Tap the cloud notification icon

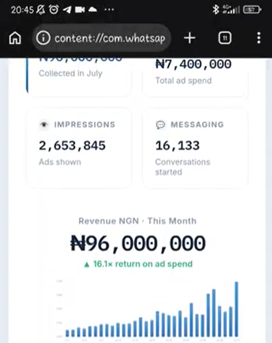tap(93, 9)
